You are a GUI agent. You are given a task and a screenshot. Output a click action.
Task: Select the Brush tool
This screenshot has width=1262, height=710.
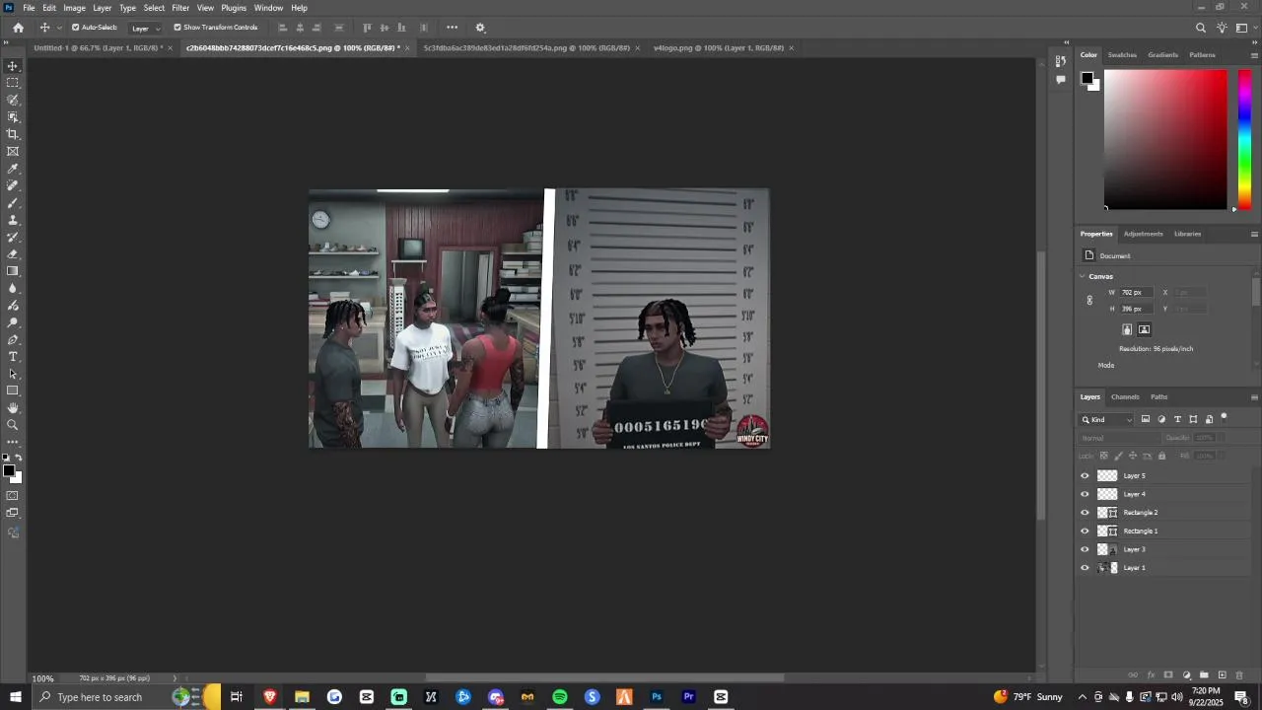tap(13, 203)
